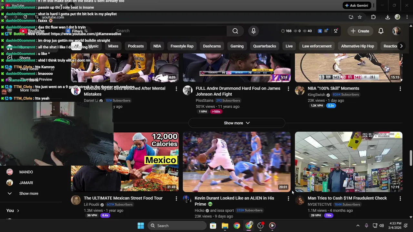Select the Gaming filter chip

point(237,46)
